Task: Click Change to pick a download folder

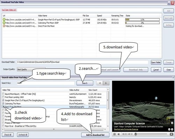Action: coord(169,62)
